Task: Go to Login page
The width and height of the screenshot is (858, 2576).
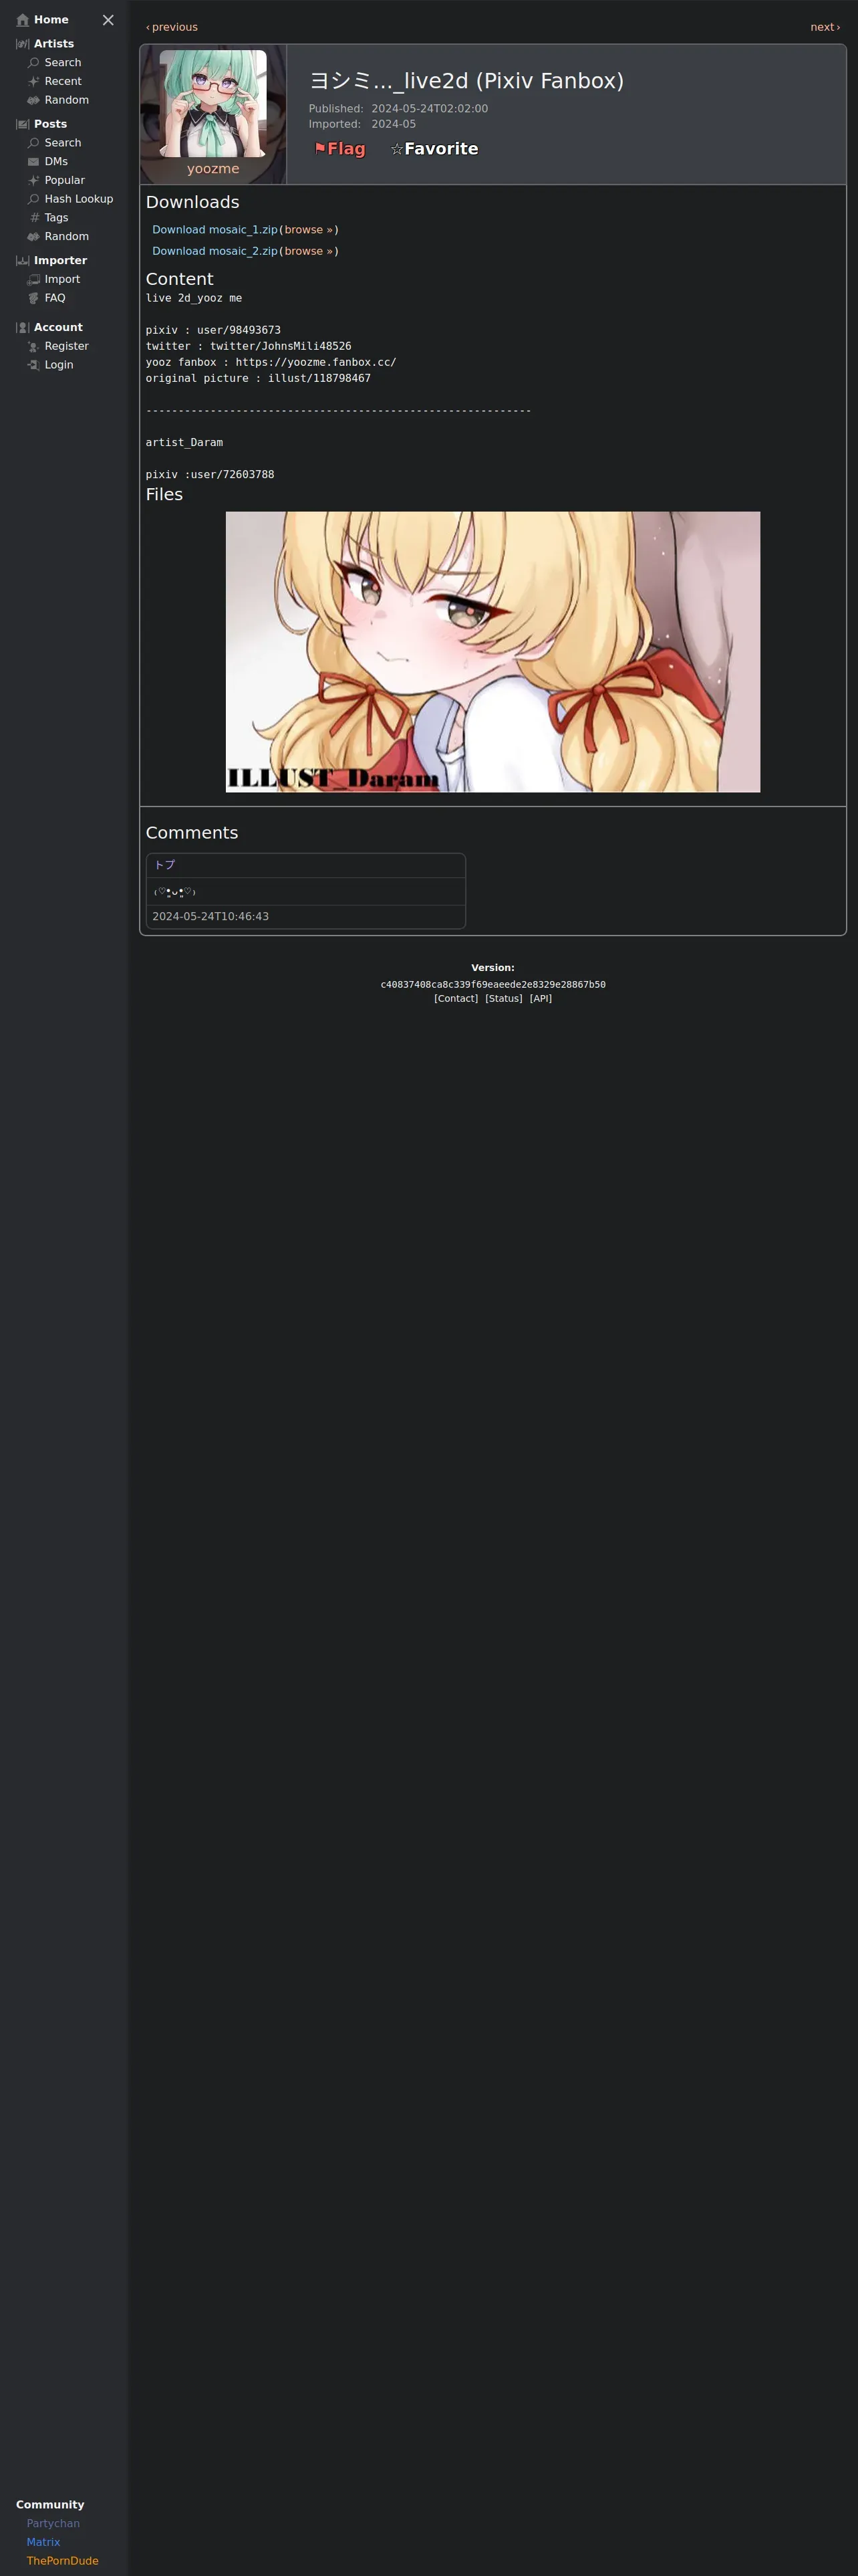Action: tap(59, 365)
